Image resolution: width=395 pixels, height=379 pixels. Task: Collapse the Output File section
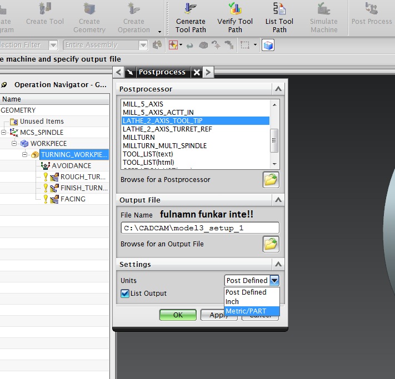(278, 200)
